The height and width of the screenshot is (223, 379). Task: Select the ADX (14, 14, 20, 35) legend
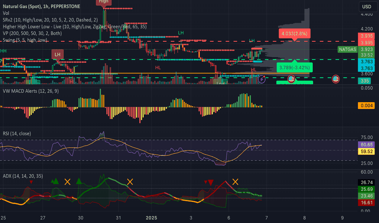[23, 176]
